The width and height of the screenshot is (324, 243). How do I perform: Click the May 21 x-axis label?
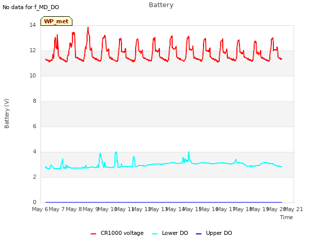[294, 209]
